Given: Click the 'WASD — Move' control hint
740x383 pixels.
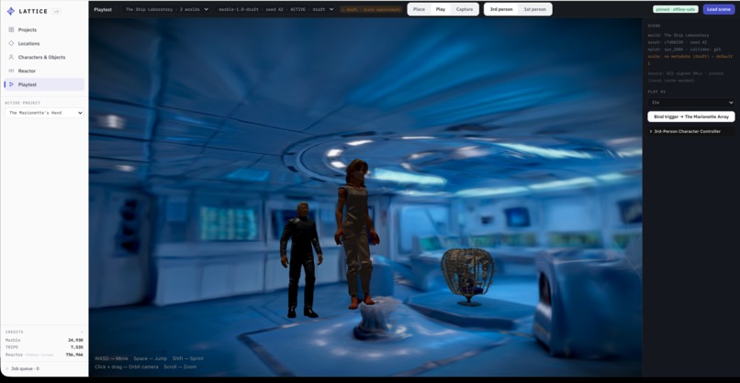Looking at the screenshot, I should 111,358.
